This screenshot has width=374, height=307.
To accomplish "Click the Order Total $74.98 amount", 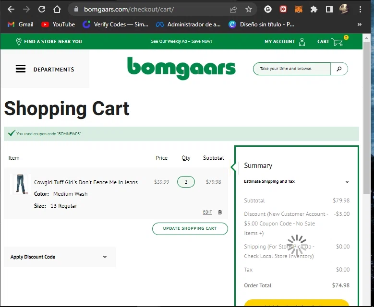I will [340, 285].
